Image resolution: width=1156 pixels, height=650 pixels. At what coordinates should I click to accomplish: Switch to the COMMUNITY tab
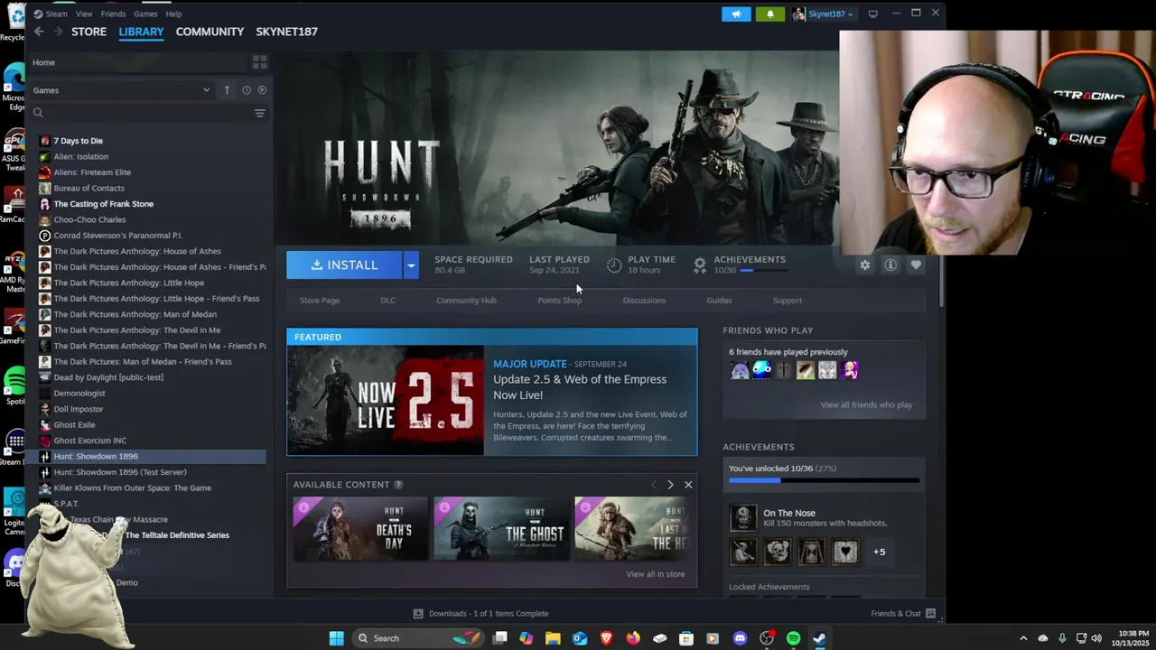click(210, 32)
